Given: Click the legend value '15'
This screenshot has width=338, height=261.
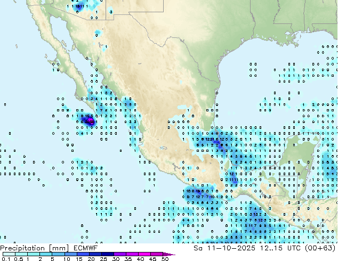Looking at the screenshot, I should (79, 259).
